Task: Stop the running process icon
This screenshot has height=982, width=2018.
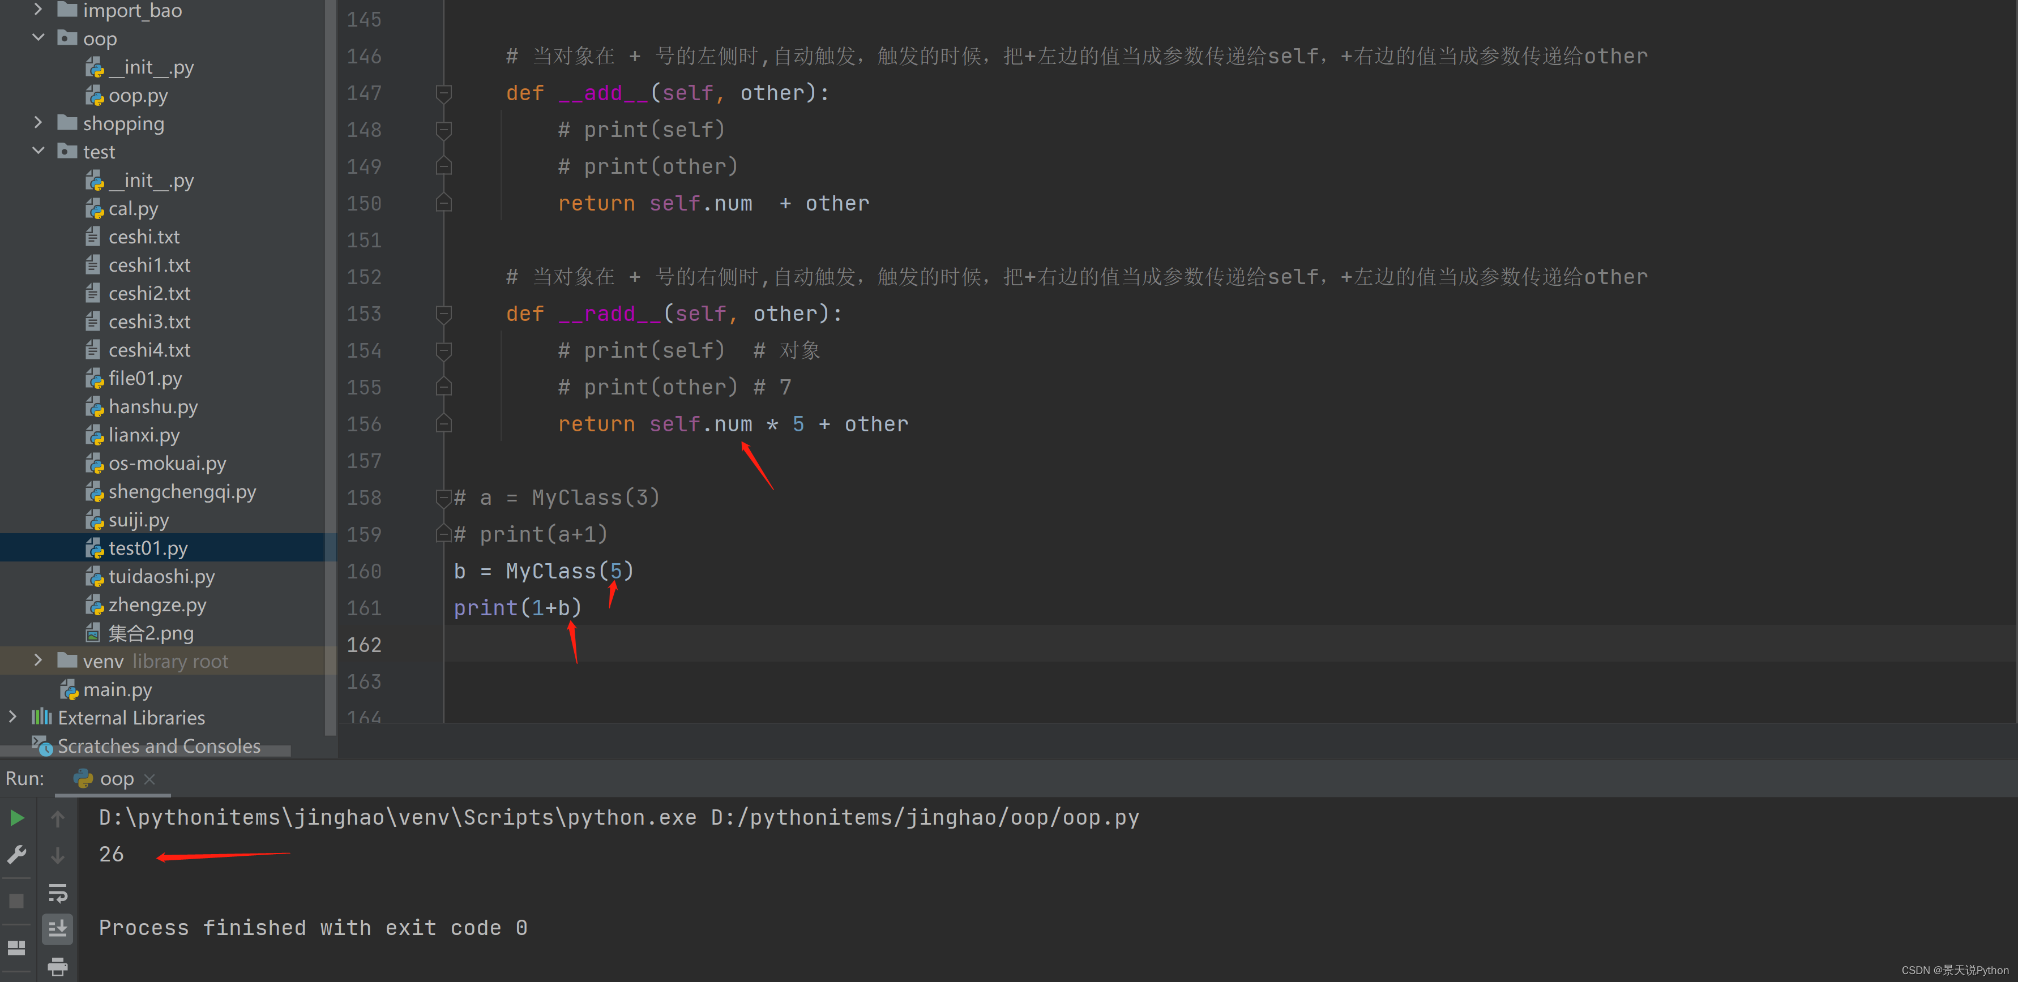Action: click(16, 900)
